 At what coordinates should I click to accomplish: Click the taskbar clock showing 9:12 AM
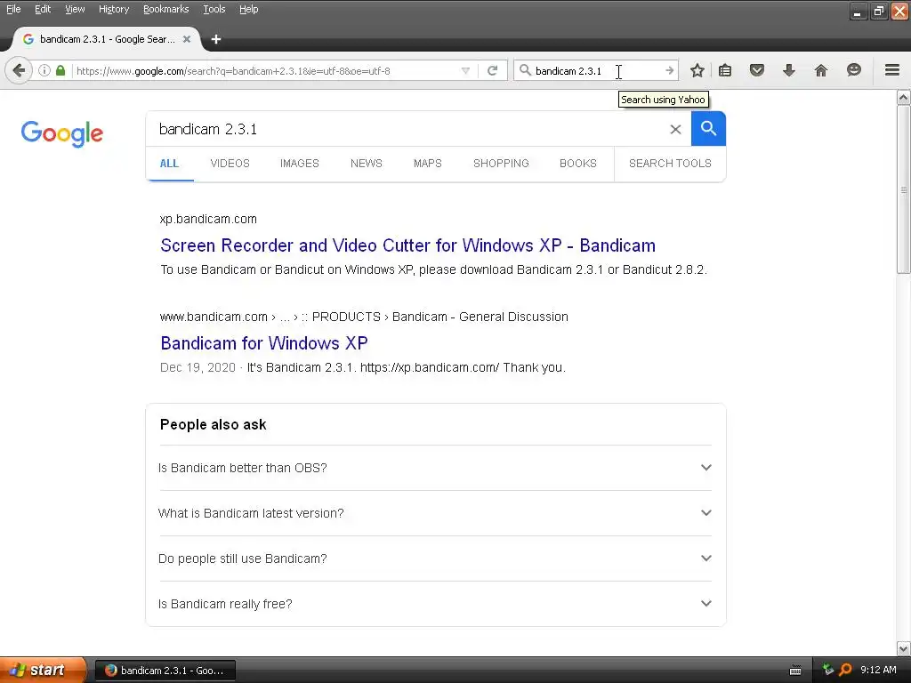pyautogui.click(x=878, y=670)
